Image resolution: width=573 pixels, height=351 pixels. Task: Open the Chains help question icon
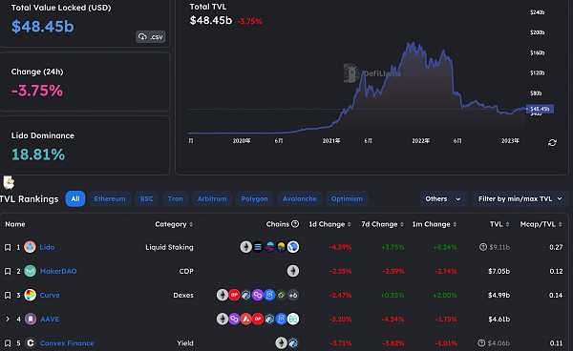coord(295,224)
